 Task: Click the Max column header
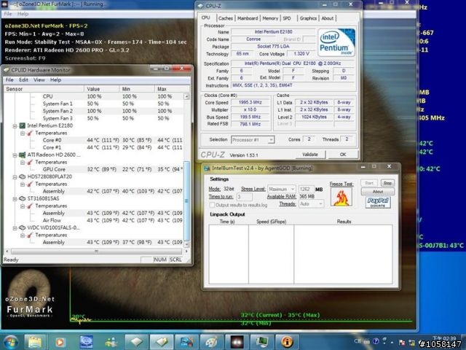(x=172, y=89)
